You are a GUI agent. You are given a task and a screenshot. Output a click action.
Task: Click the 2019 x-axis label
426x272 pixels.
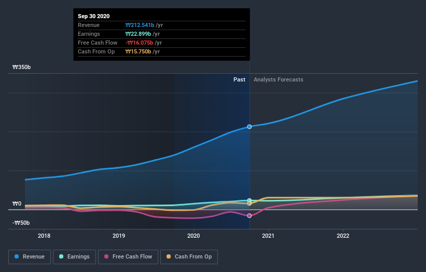coord(119,236)
